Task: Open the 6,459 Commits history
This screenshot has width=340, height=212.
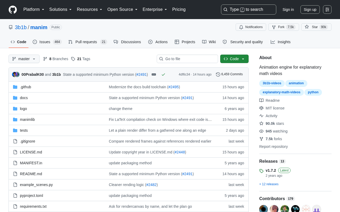Action: (x=229, y=74)
